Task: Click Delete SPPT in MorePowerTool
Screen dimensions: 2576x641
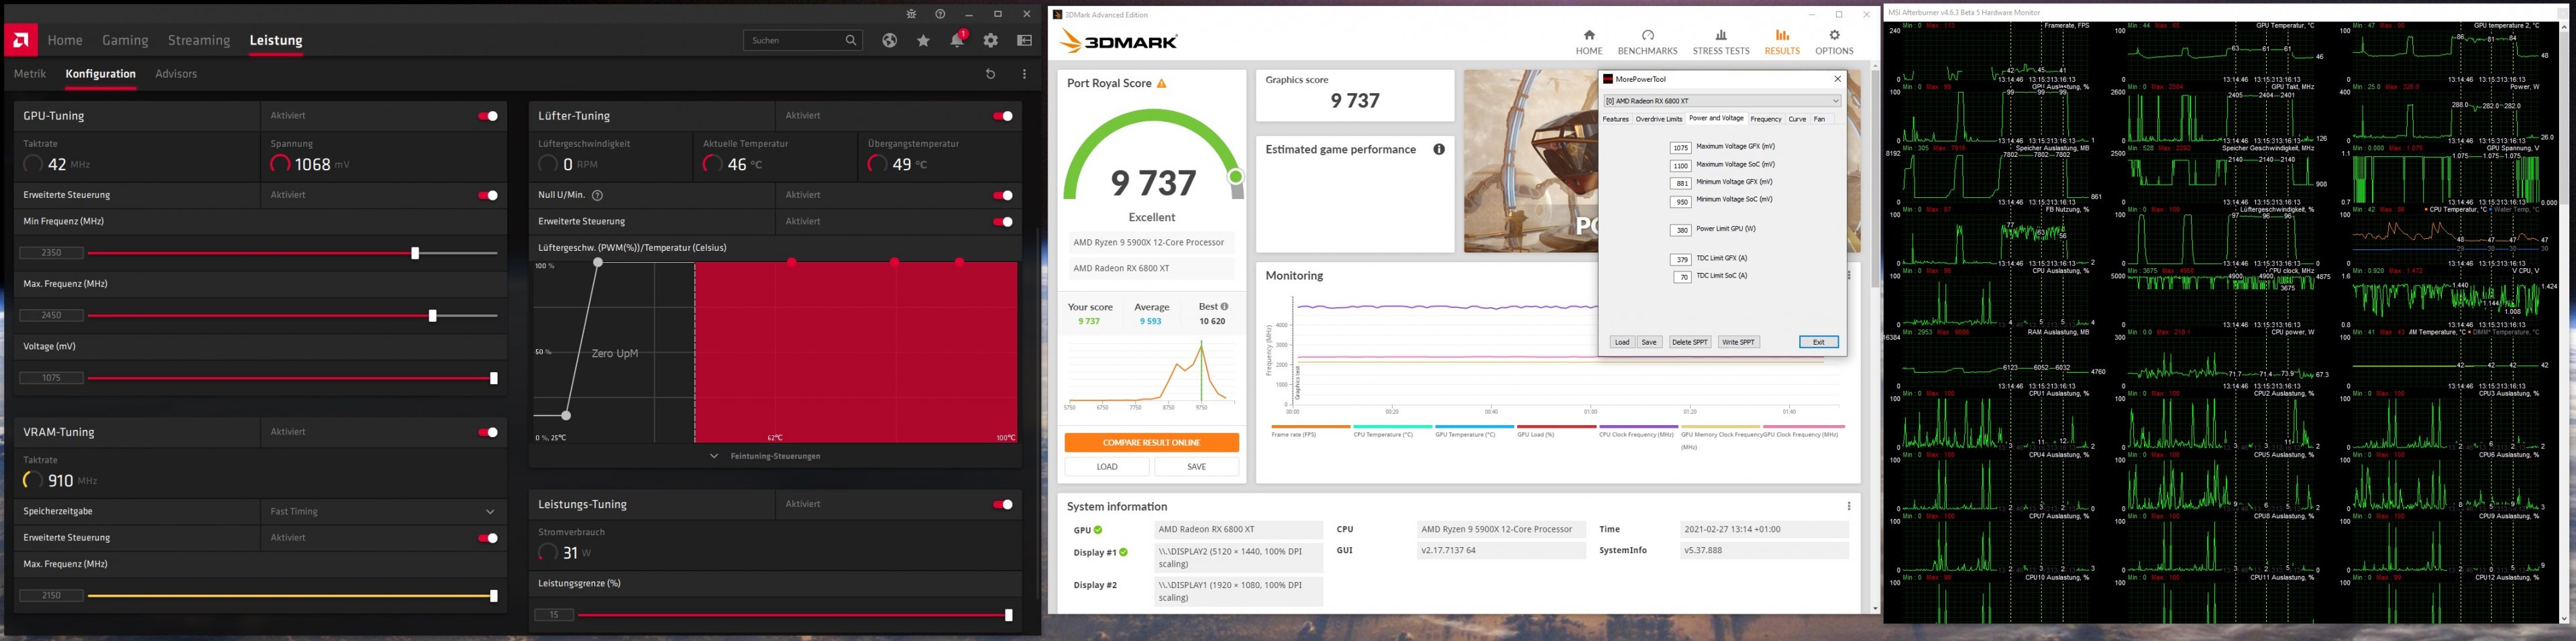Action: point(1690,342)
